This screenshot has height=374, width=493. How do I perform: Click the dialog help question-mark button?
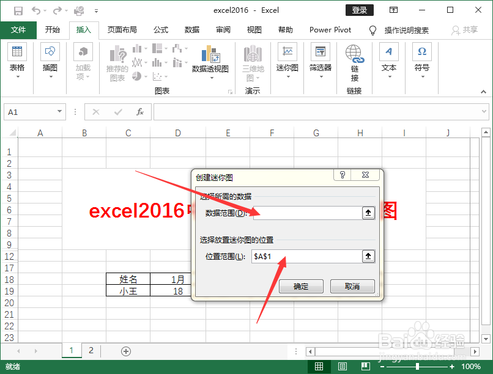[343, 175]
